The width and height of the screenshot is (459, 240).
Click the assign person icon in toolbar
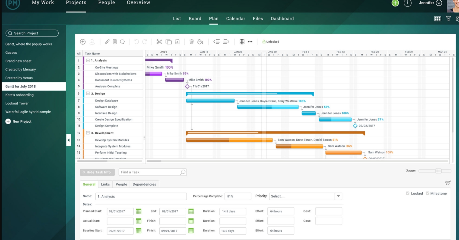pos(92,42)
